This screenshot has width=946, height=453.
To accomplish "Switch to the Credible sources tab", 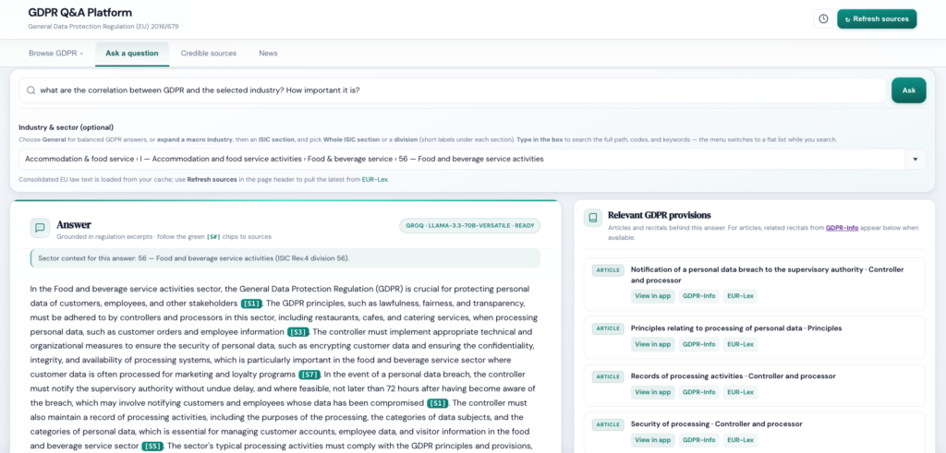I will 208,54.
